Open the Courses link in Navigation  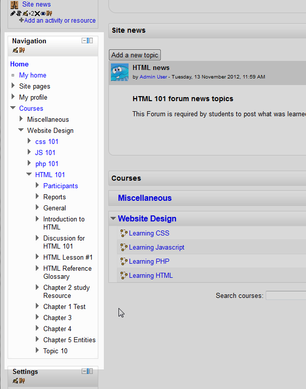tap(31, 108)
